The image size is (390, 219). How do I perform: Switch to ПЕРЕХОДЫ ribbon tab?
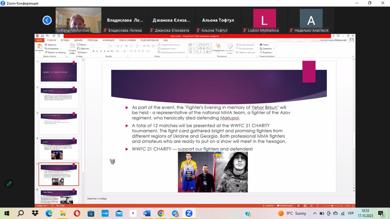click(x=93, y=40)
